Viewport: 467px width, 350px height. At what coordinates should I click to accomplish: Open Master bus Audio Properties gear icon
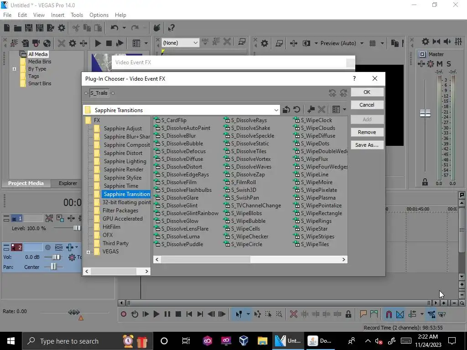425,41
